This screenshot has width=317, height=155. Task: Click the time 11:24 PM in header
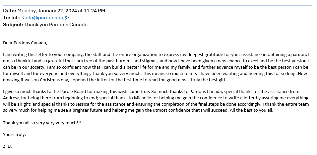(x=97, y=11)
